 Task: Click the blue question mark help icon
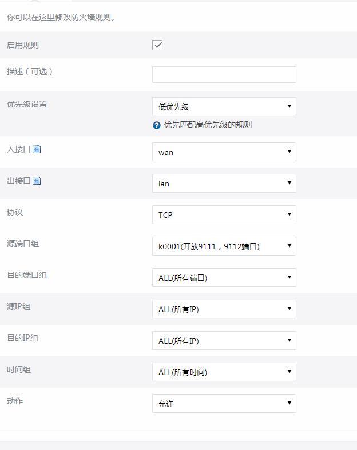[x=157, y=125]
